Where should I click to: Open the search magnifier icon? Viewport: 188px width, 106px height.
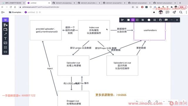point(181,12)
